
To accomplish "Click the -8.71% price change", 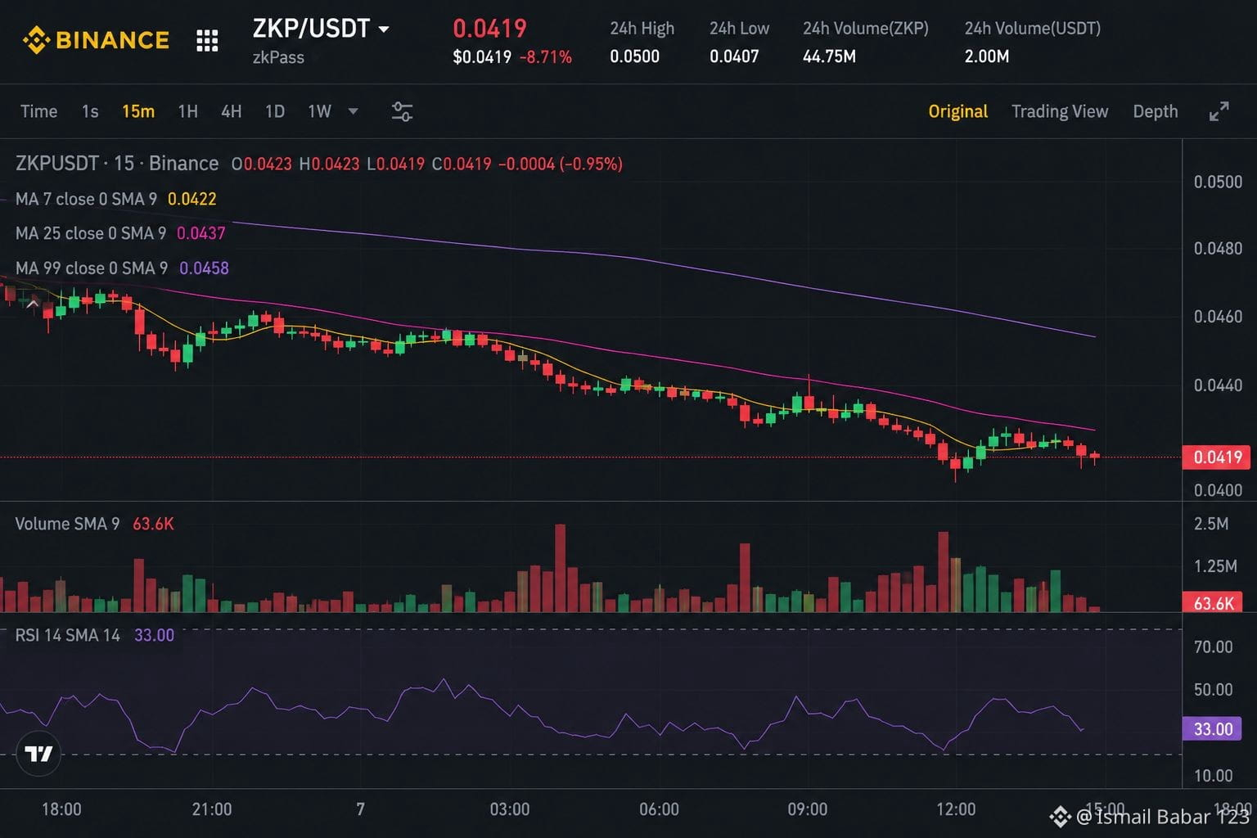I will coord(546,56).
